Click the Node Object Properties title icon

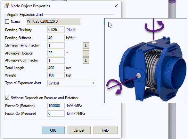tap(6, 6)
